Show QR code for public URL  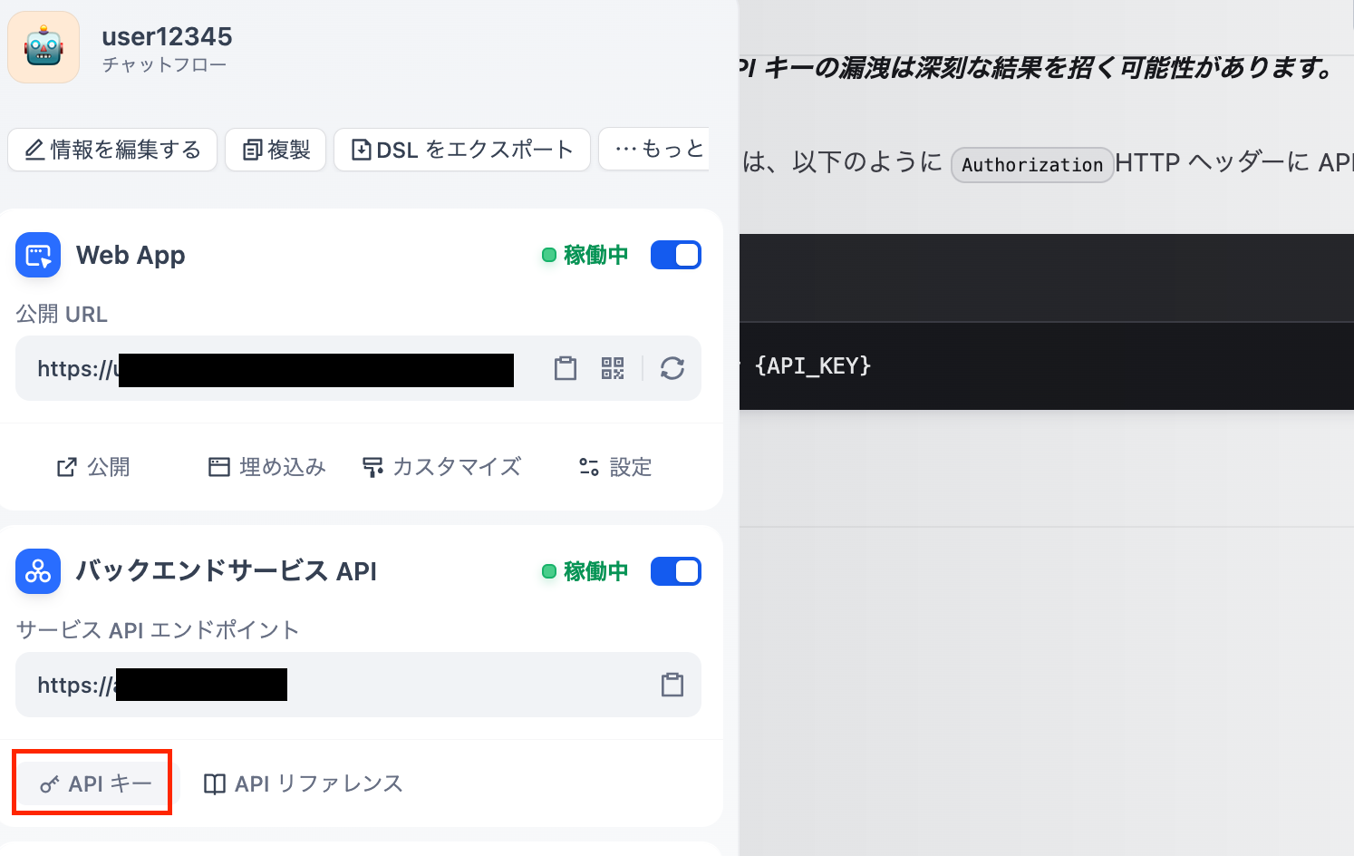click(x=613, y=368)
